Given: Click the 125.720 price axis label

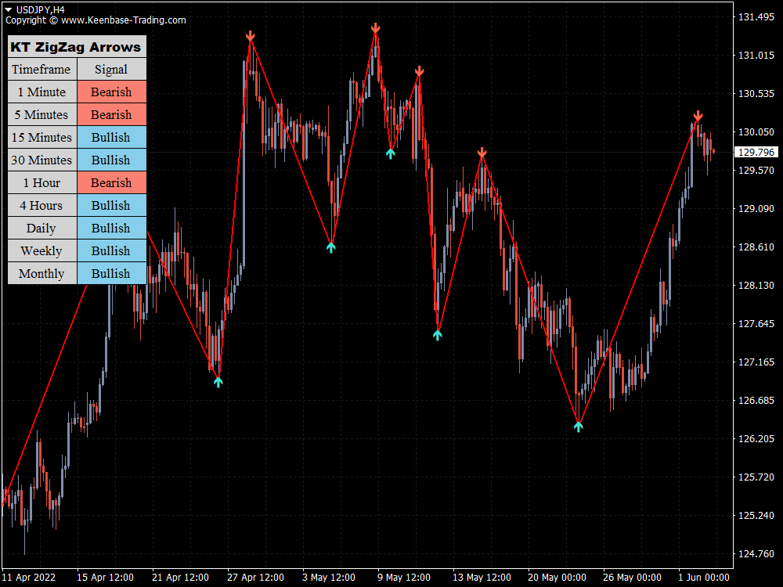Looking at the screenshot, I should tap(756, 477).
